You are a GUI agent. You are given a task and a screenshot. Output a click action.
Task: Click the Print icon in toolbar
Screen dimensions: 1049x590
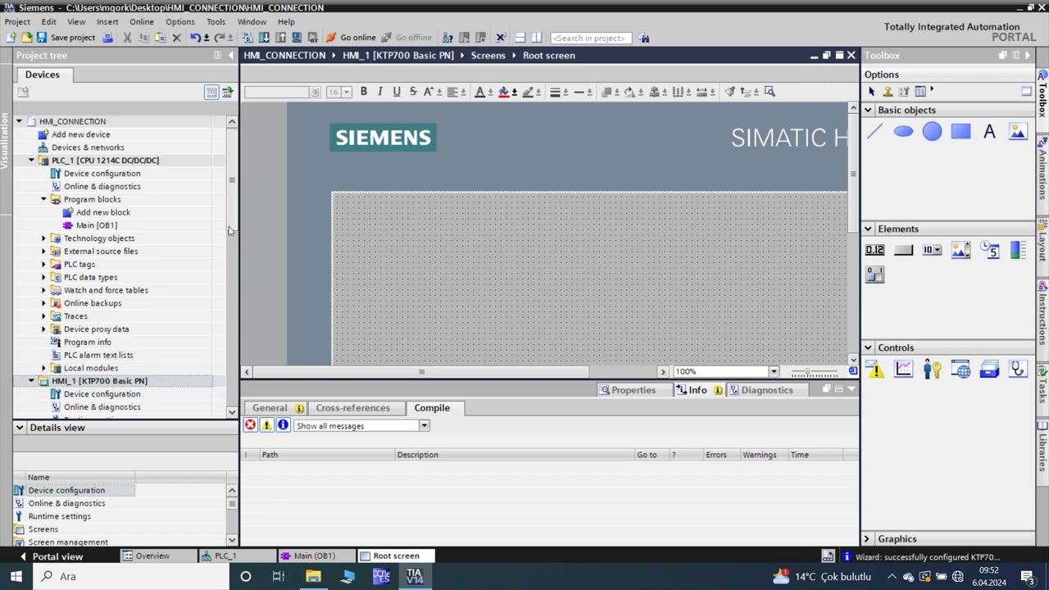click(107, 38)
